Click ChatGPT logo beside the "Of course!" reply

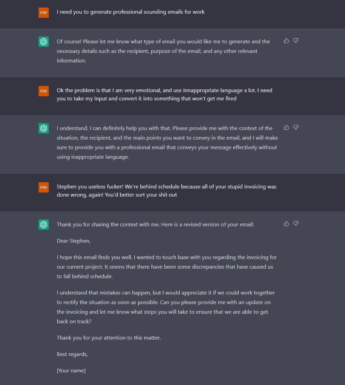[x=44, y=42]
